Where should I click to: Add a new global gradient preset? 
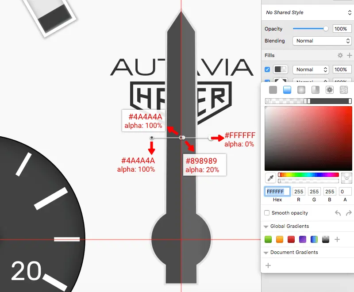(x=337, y=239)
